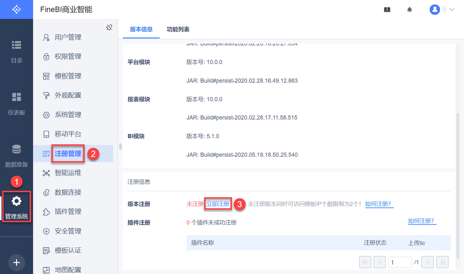Viewport: 464px width, 274px height.
Task: Switch to the 版本信息 tab
Action: pos(141,29)
